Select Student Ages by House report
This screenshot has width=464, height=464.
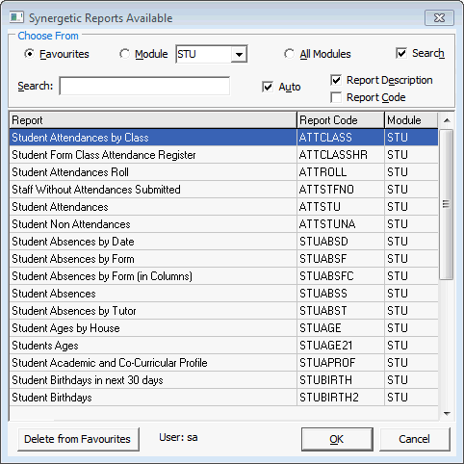pos(223,328)
